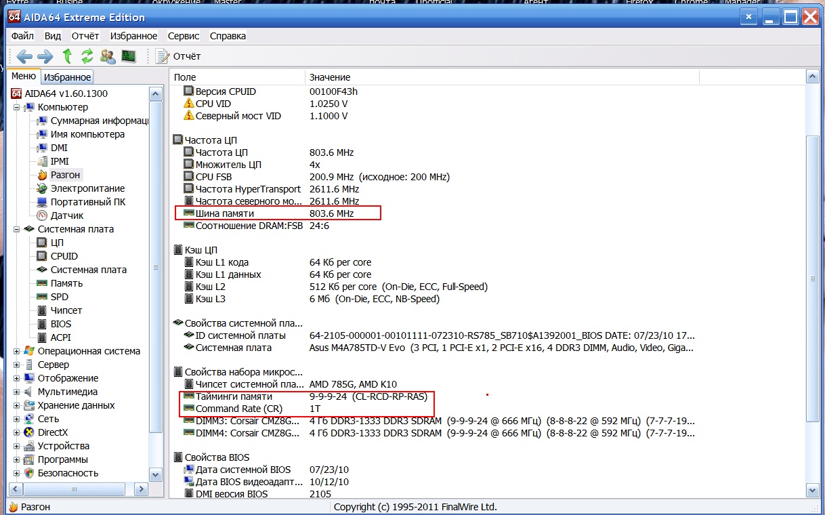Viewport: 825px width, 515px height.
Task: Click the Шина памяти memory icon
Action: click(189, 213)
